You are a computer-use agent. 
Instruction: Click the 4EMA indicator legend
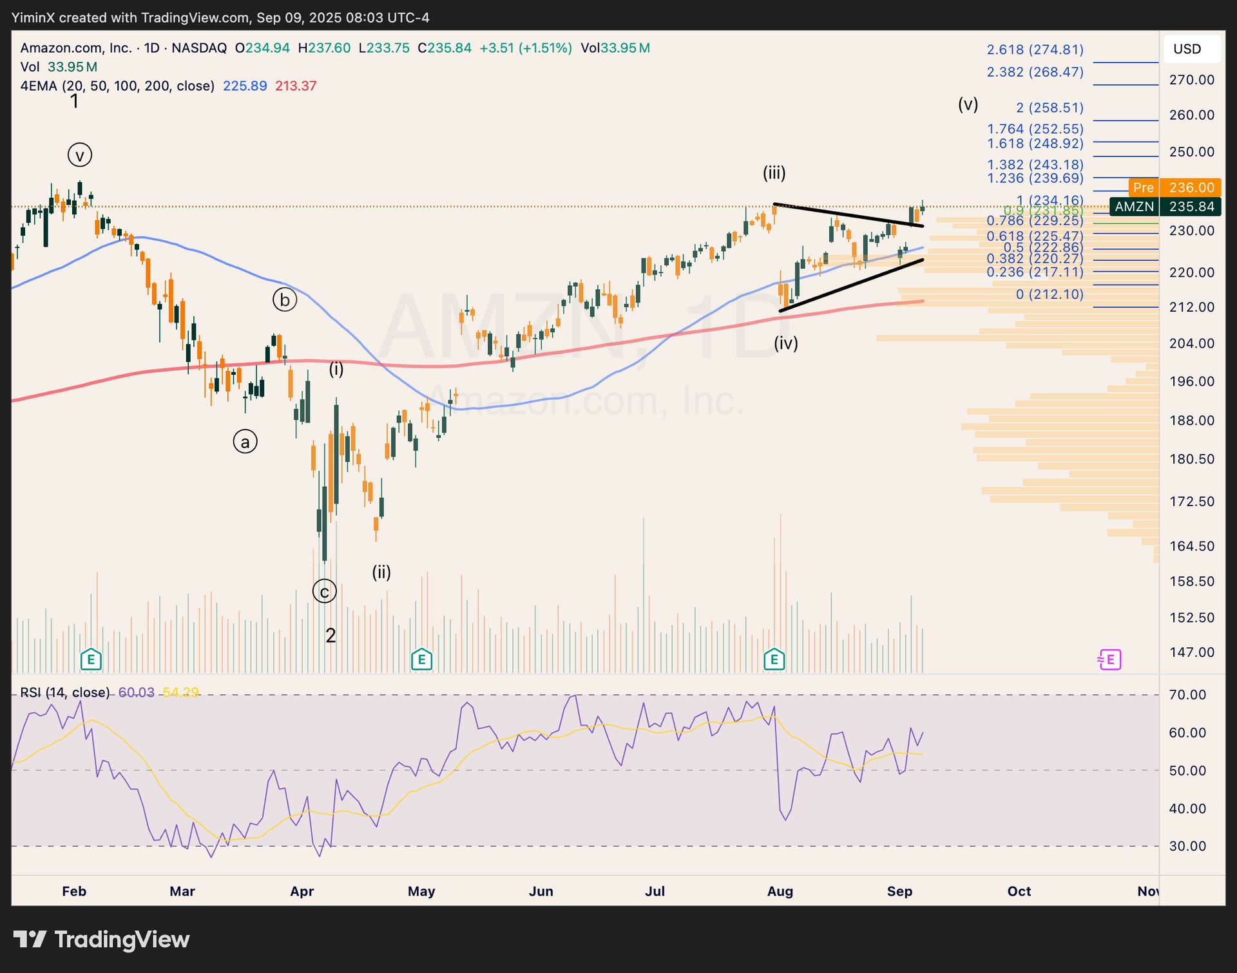[x=117, y=86]
